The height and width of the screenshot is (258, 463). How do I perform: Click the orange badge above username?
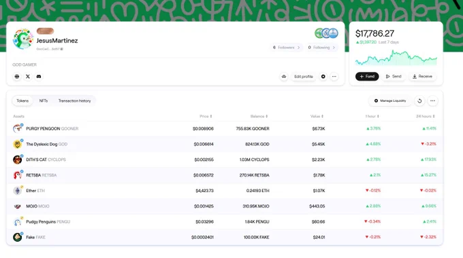45,31
